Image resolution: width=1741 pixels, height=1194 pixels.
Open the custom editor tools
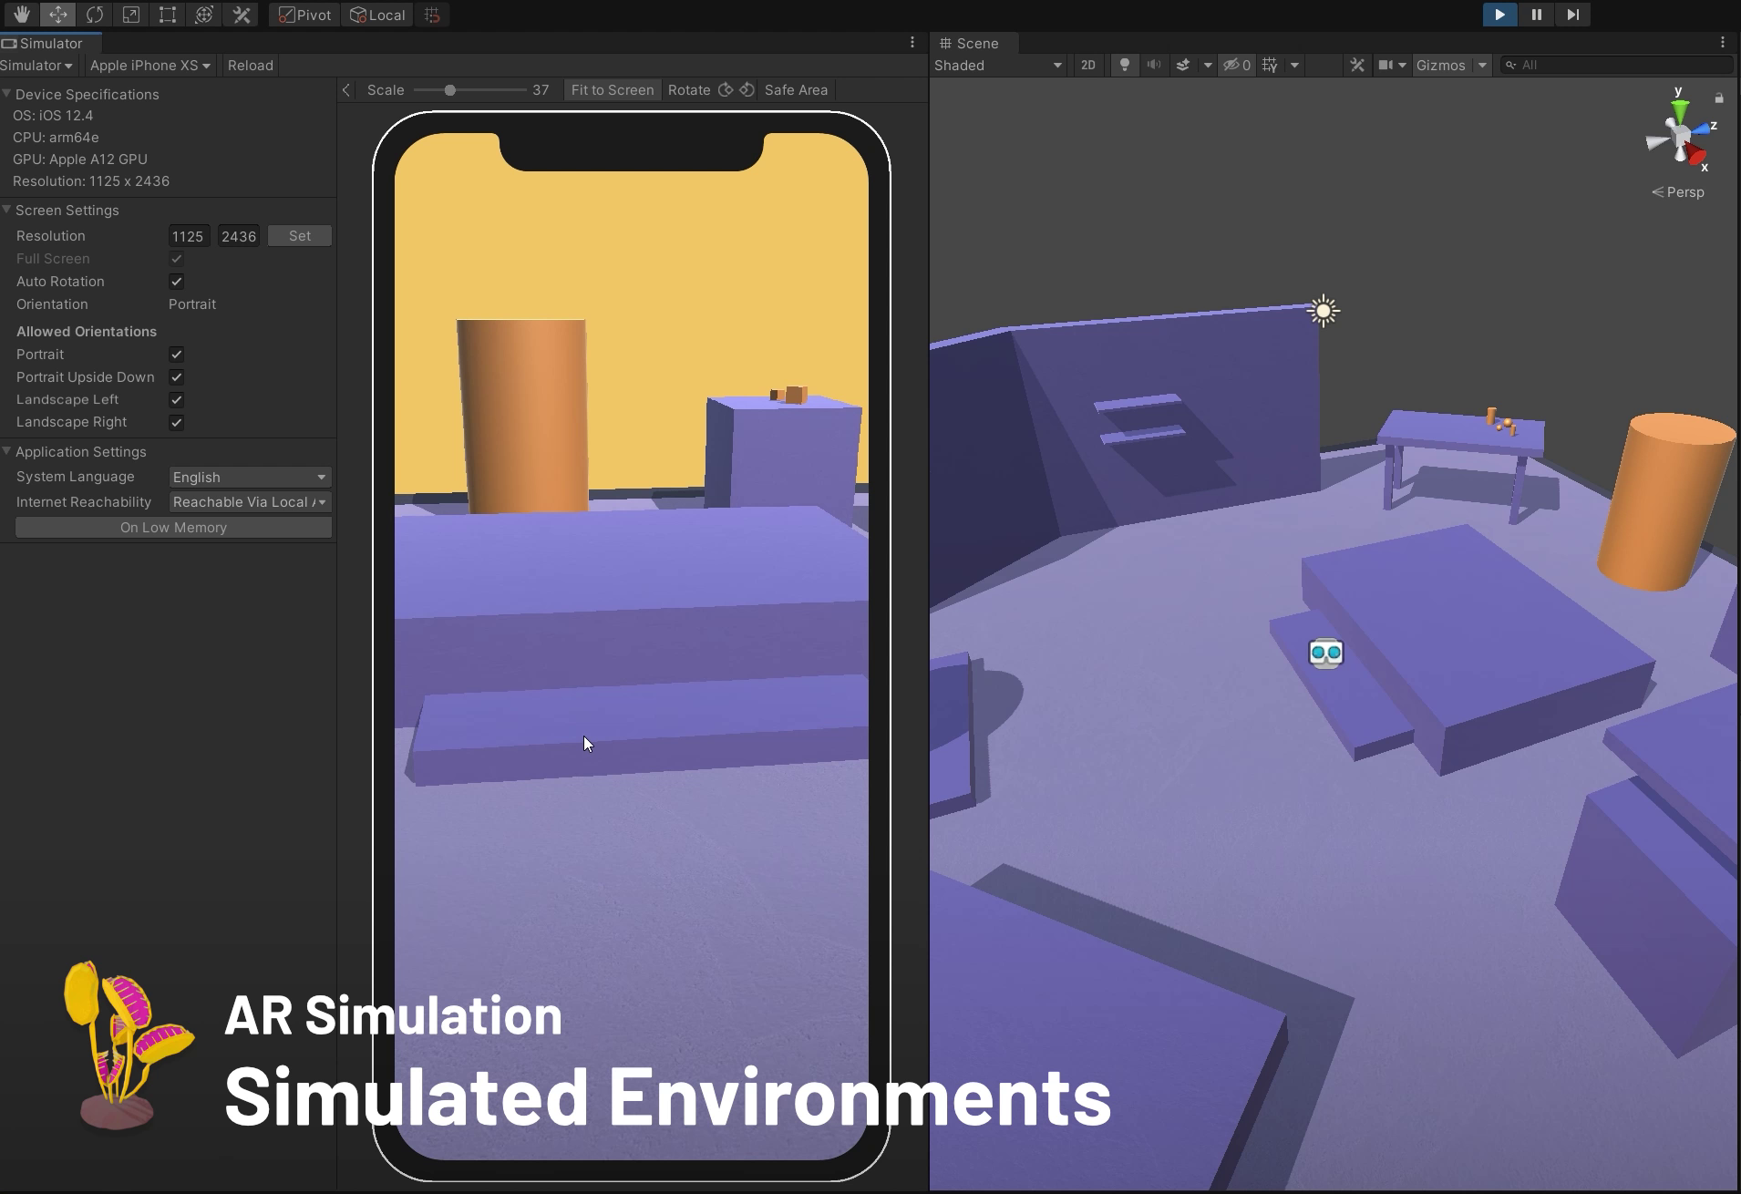click(242, 15)
